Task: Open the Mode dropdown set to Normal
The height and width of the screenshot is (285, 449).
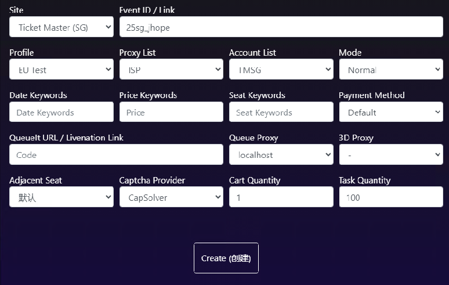Action: [x=390, y=70]
